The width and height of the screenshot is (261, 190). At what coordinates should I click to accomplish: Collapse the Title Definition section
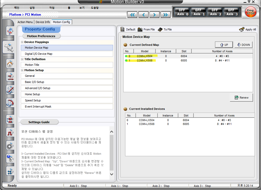coord(22,59)
